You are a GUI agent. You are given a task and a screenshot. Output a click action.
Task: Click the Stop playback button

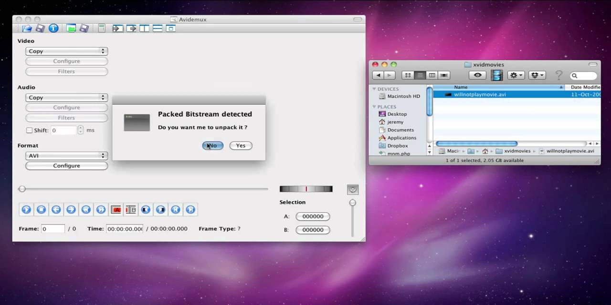pos(41,209)
